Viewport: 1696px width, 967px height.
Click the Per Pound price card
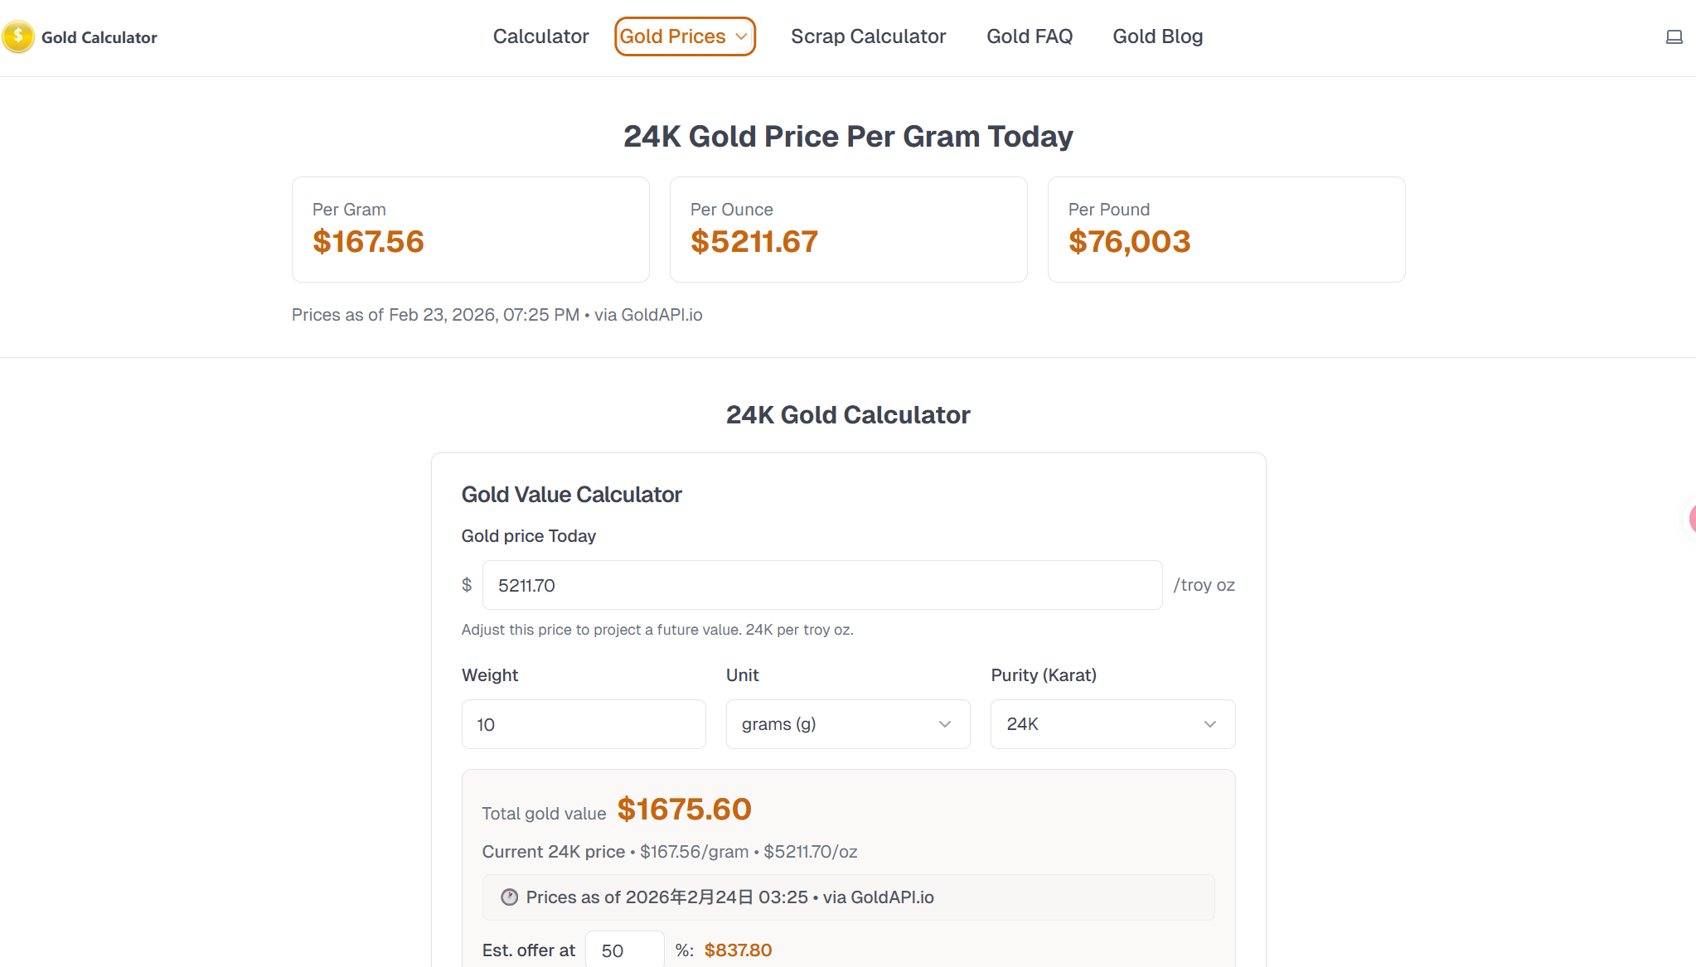pyautogui.click(x=1225, y=230)
